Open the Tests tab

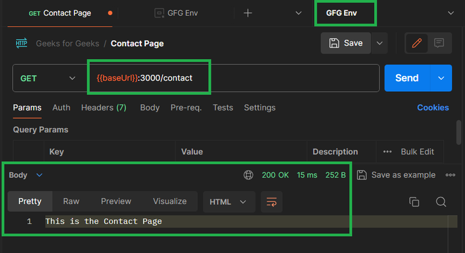click(223, 107)
